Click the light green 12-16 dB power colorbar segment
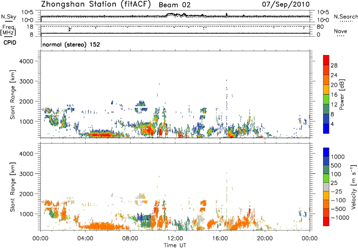 [x=326, y=99]
